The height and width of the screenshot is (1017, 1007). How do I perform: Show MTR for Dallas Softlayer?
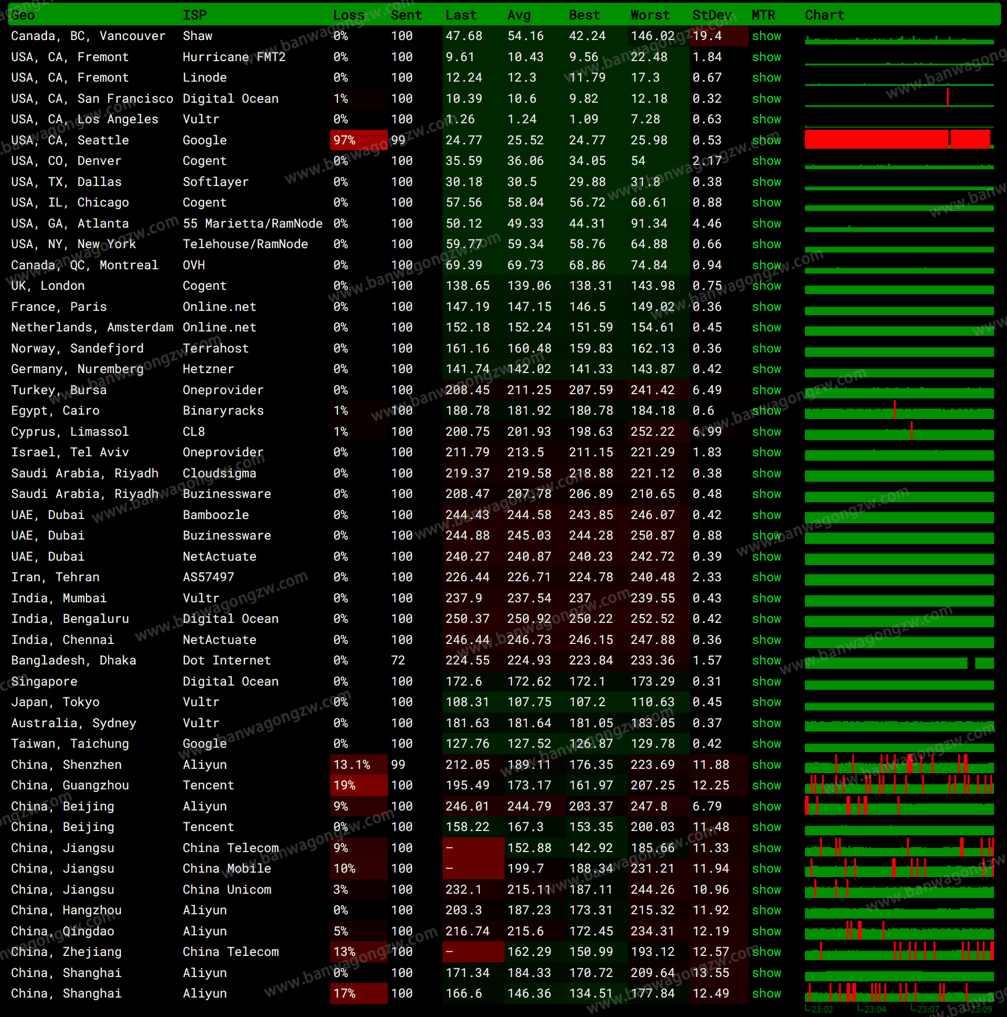click(x=767, y=182)
